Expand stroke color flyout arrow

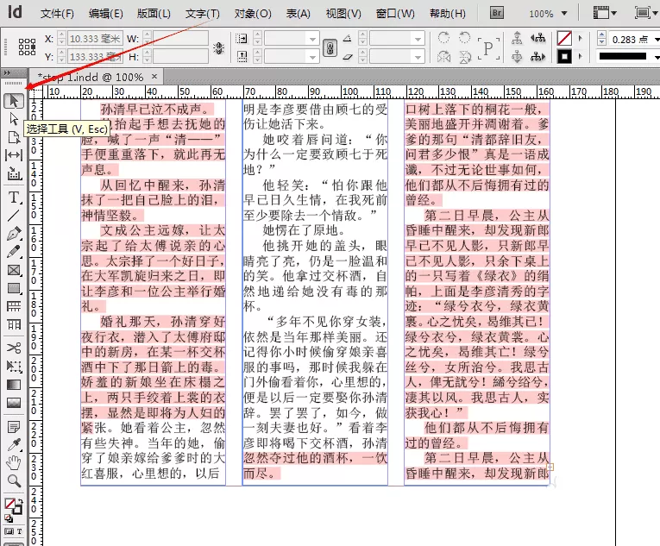[x=581, y=56]
